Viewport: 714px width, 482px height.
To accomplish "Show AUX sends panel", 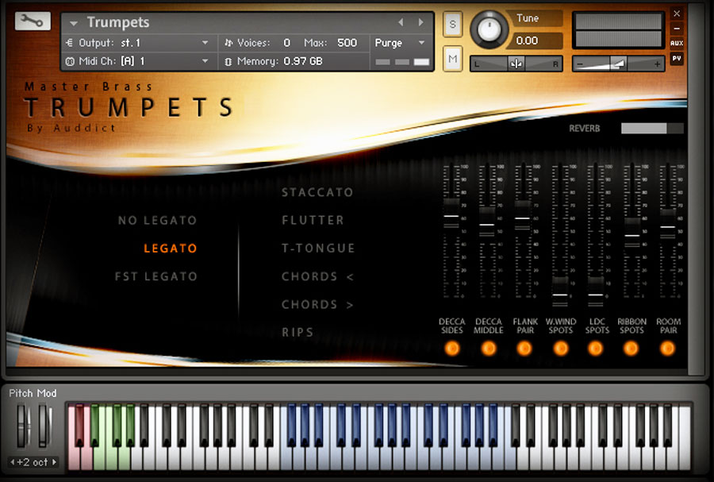I will 677,44.
